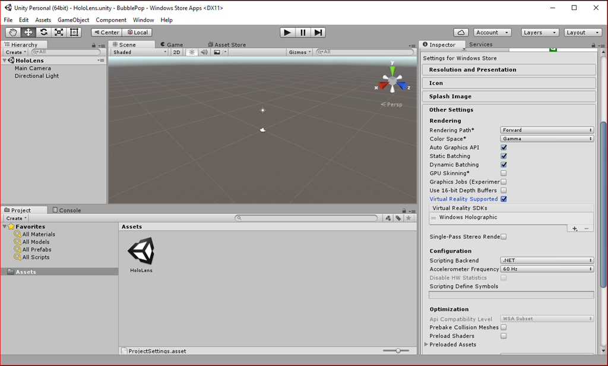Image resolution: width=608 pixels, height=366 pixels.
Task: Select the Hand tool
Action: 13,32
